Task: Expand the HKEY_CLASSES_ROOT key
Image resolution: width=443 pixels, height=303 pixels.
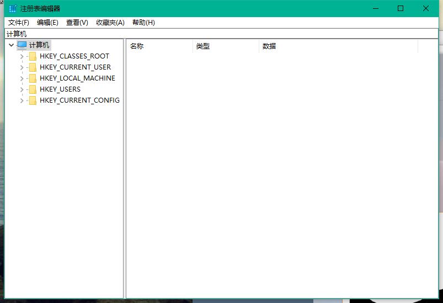Action: click(x=22, y=56)
